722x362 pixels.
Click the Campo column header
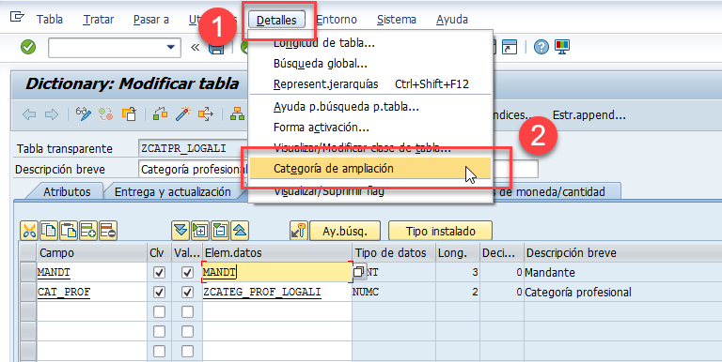tap(91, 252)
